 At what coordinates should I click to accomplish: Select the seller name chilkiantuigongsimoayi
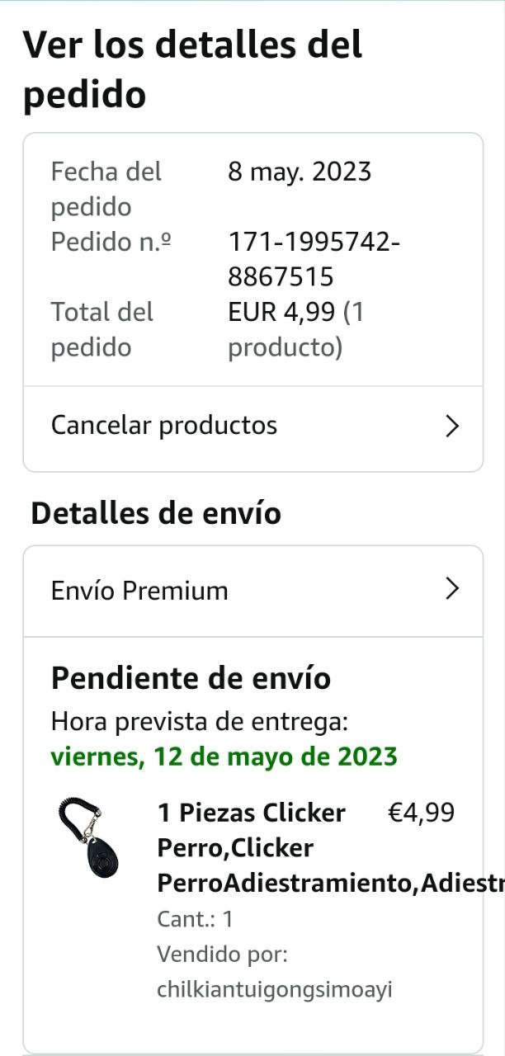275,989
